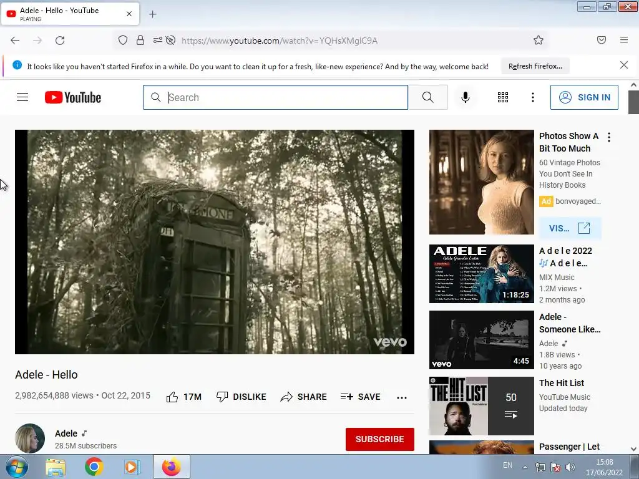
Task: Save page to Pocket
Action: [602, 40]
